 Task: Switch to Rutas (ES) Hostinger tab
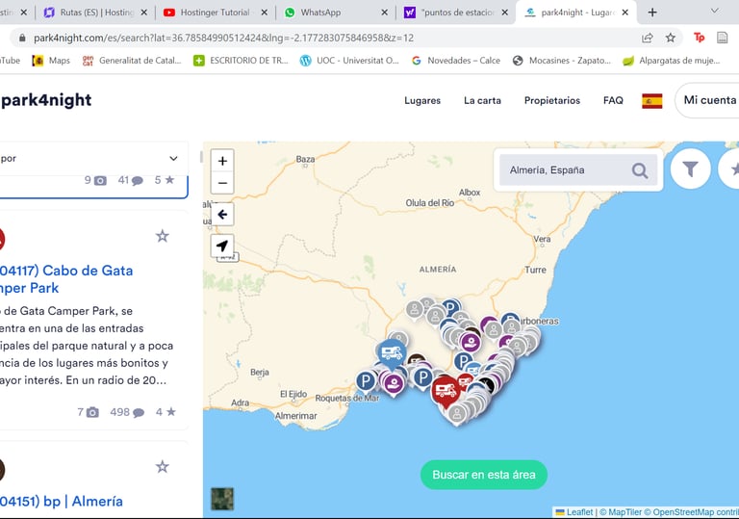[x=96, y=13]
